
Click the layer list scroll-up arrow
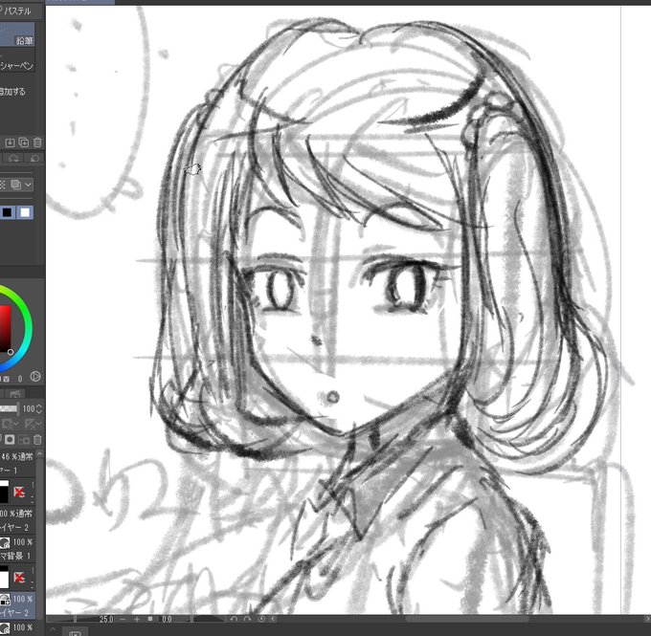(x=40, y=454)
